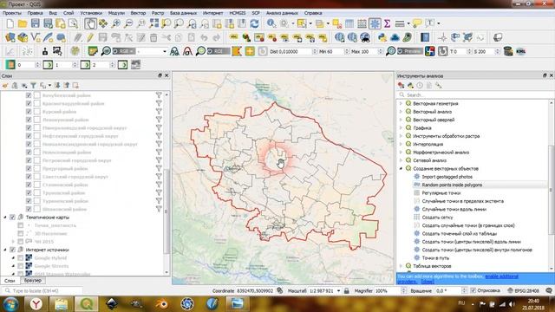
Task: Select the Pan Map hand tool
Action: coord(90,23)
